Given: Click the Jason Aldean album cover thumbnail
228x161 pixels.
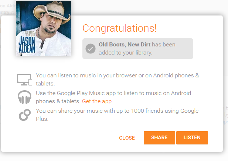Looking at the screenshot, I should [44, 28].
